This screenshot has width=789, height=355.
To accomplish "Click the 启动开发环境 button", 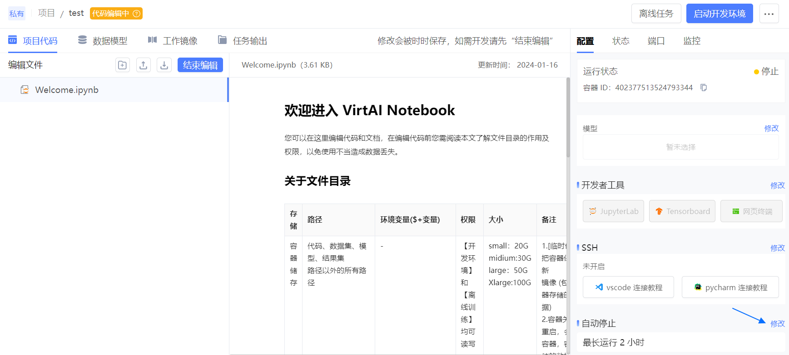I will pos(720,14).
